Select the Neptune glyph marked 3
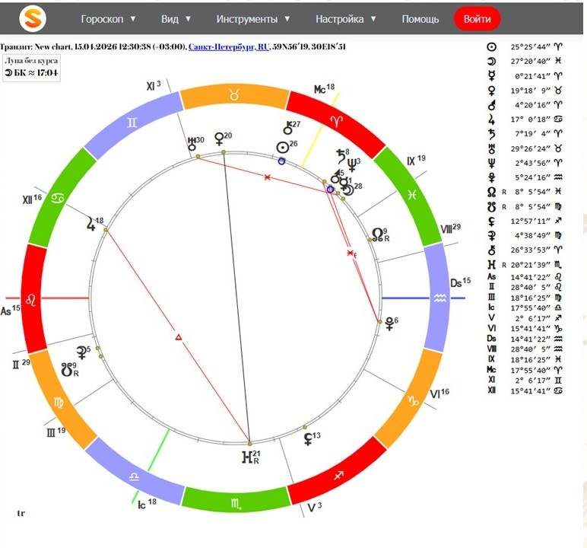Screen dimensions: 587x548 click(x=352, y=166)
